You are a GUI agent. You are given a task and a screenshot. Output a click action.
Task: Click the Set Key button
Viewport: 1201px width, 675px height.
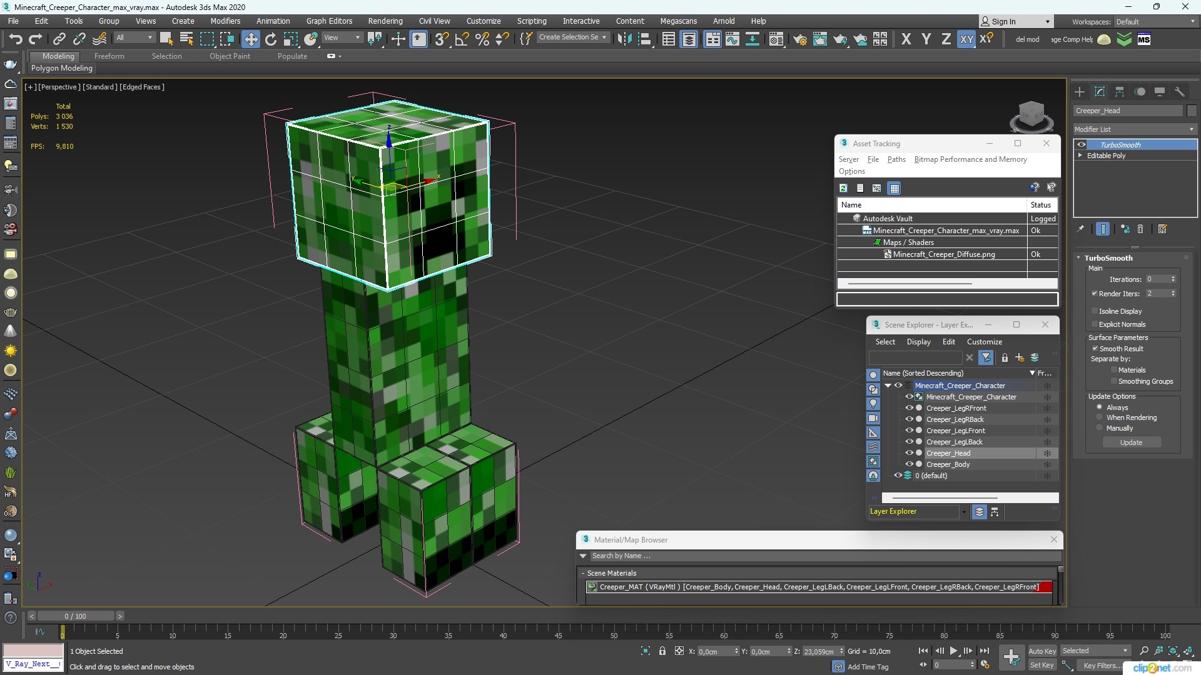(x=1042, y=666)
